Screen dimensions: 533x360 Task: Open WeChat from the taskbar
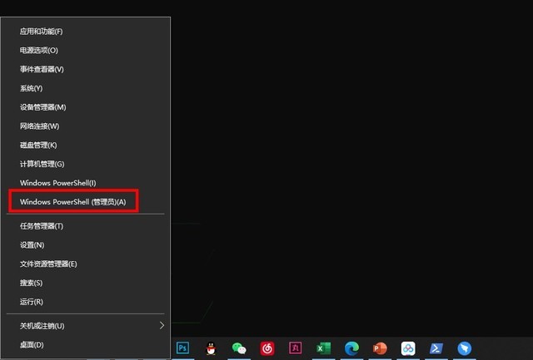click(x=239, y=348)
